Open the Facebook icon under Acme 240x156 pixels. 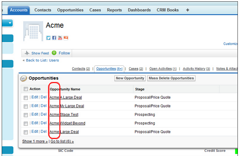tap(54, 38)
